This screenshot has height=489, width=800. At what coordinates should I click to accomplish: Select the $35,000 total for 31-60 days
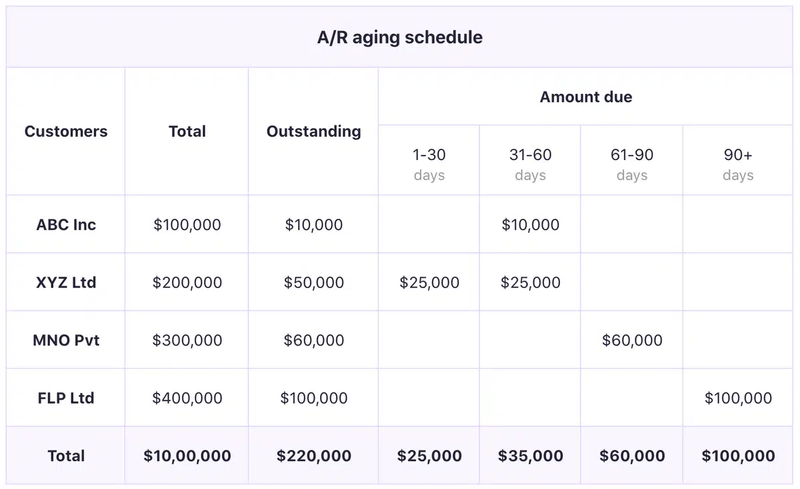530,456
